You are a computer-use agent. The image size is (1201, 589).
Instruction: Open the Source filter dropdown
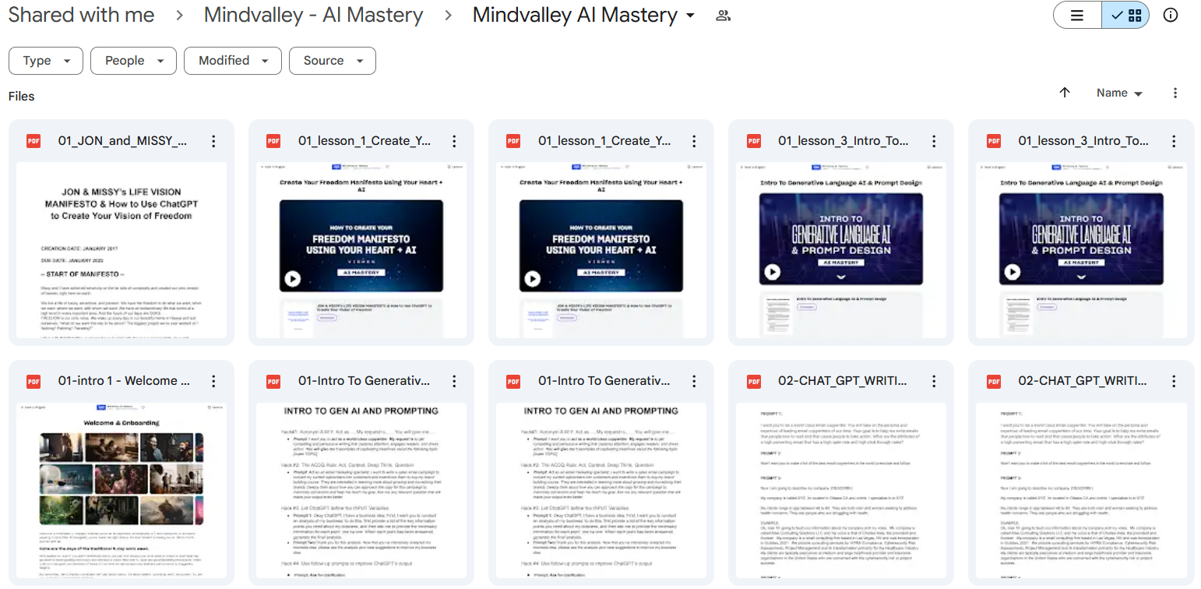(333, 61)
